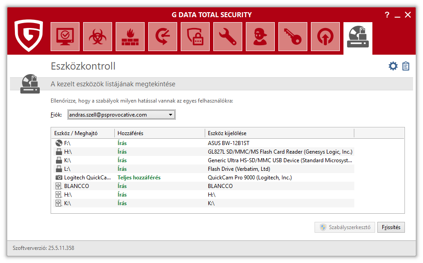Open Eszközkontroll settings gear
423x263 pixels.
[x=393, y=66]
